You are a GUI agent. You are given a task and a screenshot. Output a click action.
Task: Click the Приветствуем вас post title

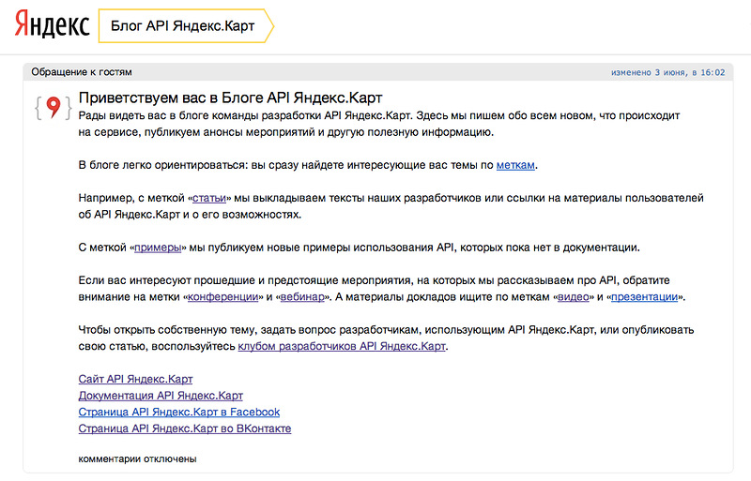tap(230, 98)
